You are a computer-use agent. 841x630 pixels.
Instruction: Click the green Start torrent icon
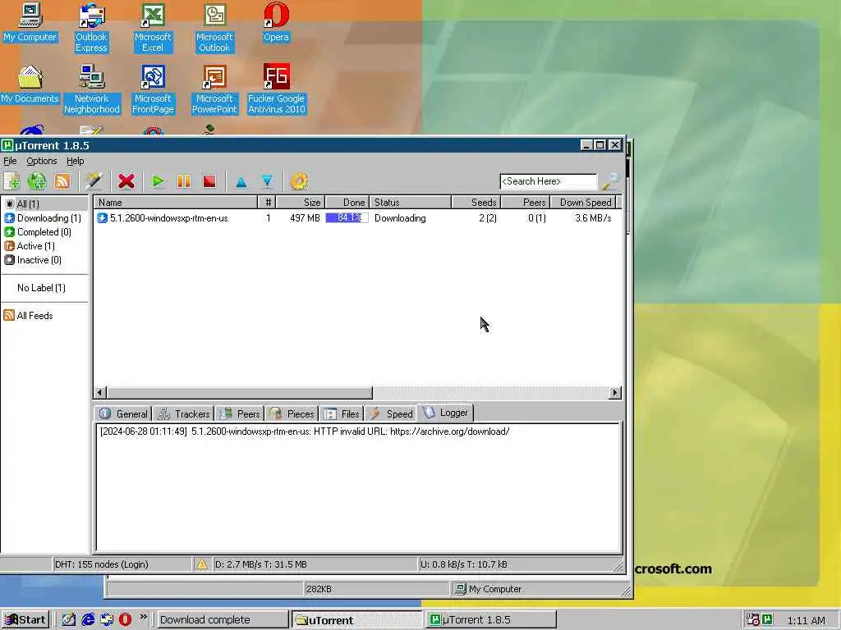(158, 181)
